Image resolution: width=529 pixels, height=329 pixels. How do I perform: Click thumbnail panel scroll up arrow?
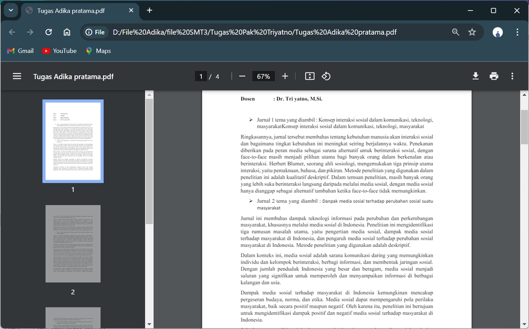[x=149, y=95]
